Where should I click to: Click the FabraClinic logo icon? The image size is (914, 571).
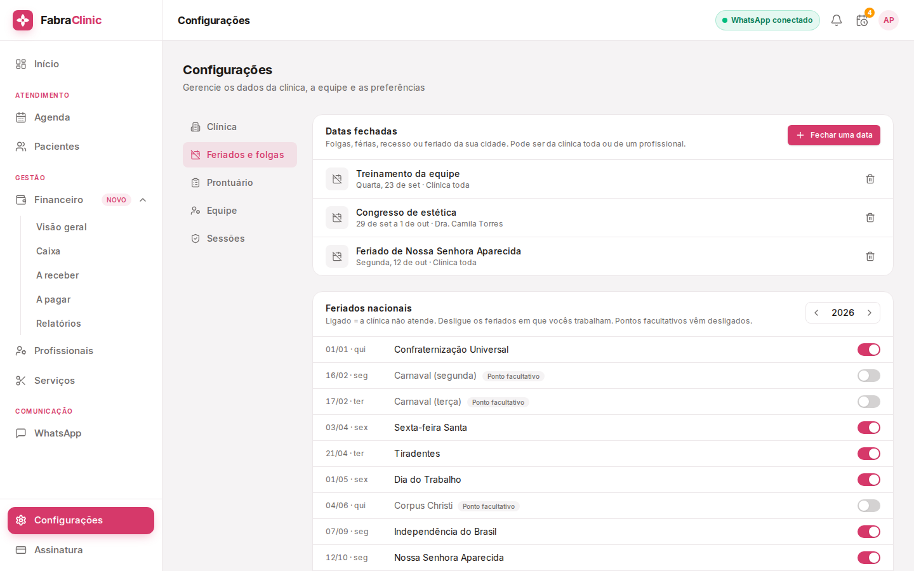[23, 20]
